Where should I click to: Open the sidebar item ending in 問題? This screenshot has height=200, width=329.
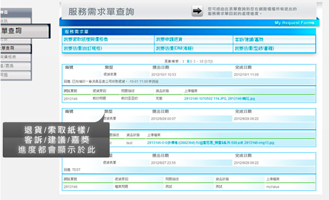point(16,75)
